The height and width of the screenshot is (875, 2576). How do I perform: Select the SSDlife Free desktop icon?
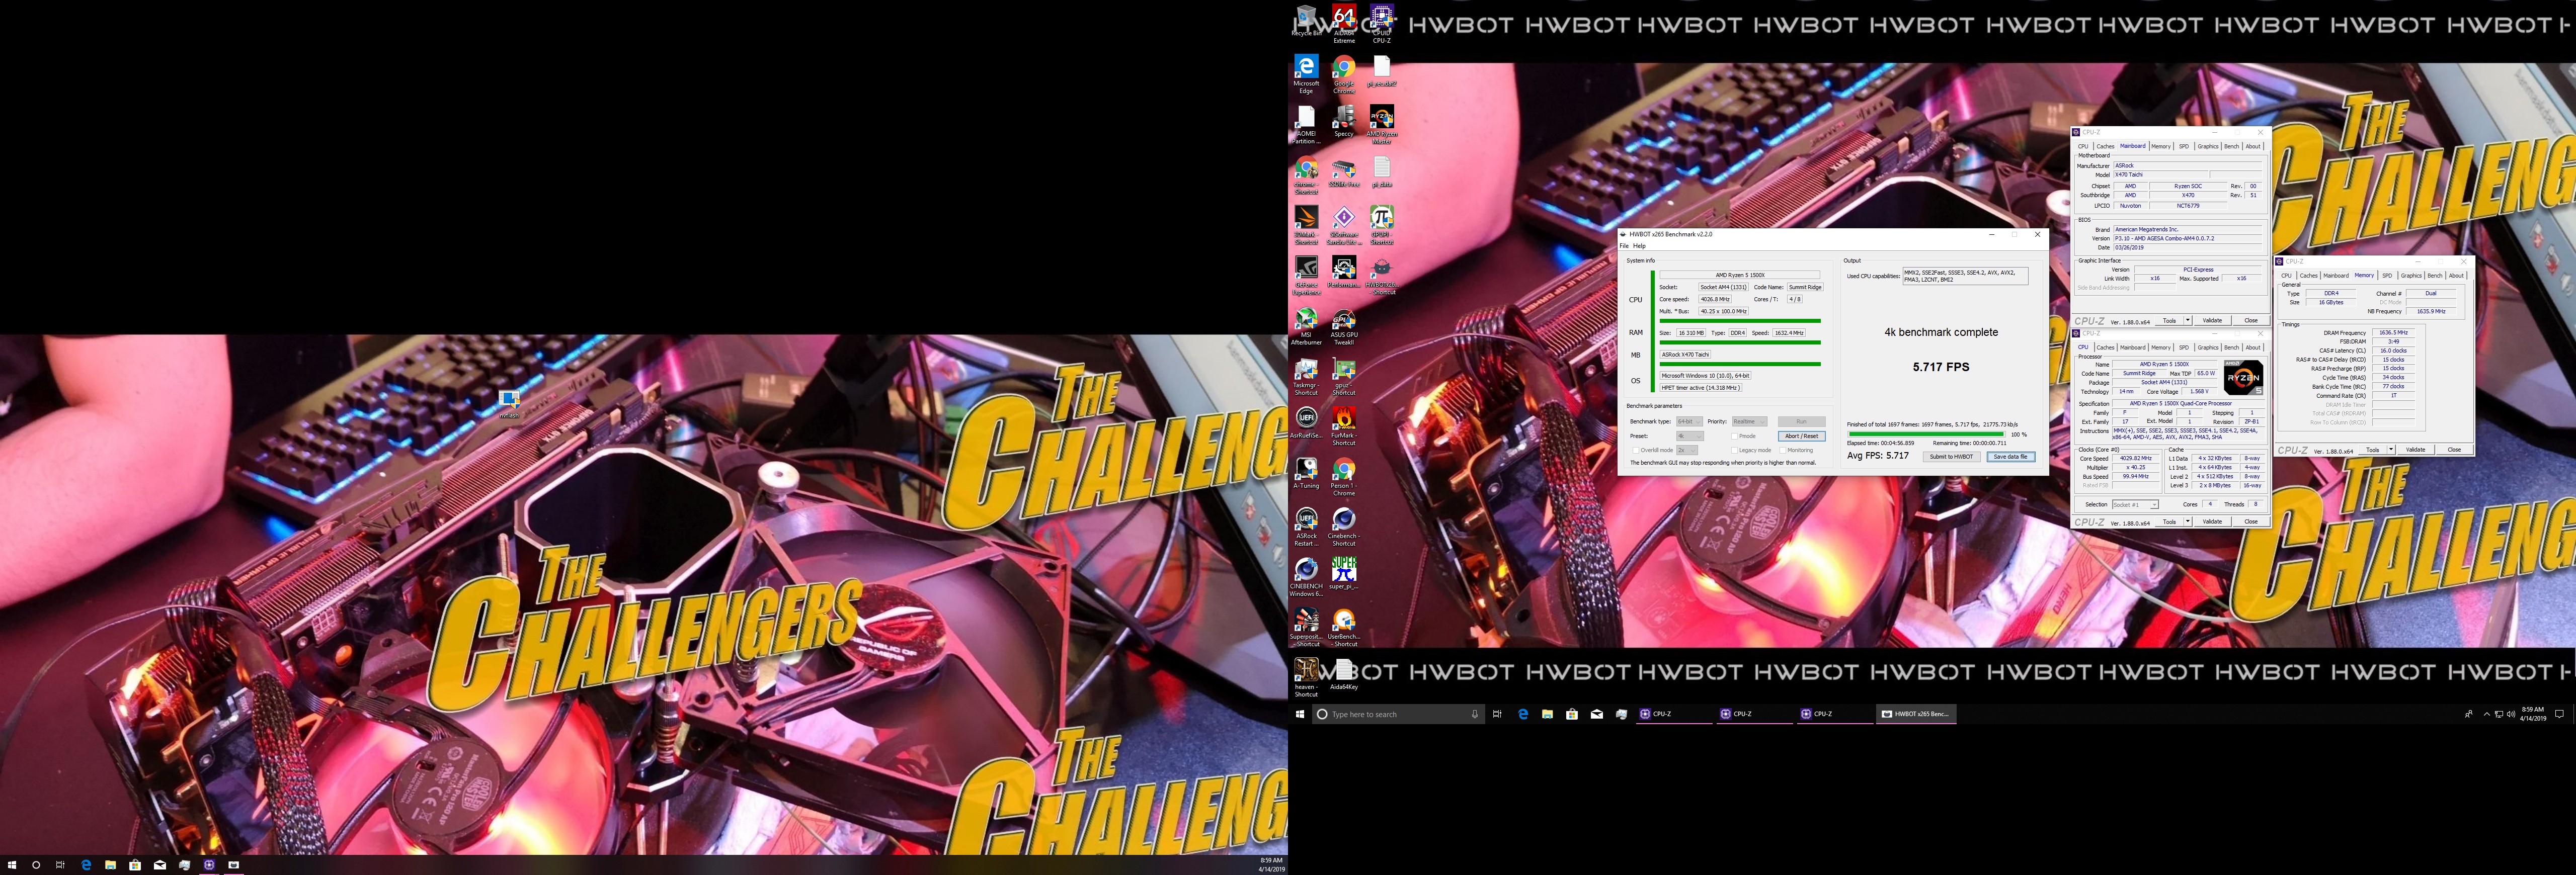[x=1344, y=172]
